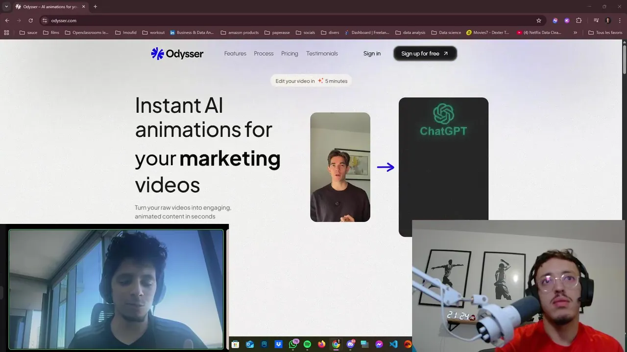The image size is (627, 352).
Task: Open the 'socials' bookmark folder
Action: (305, 33)
